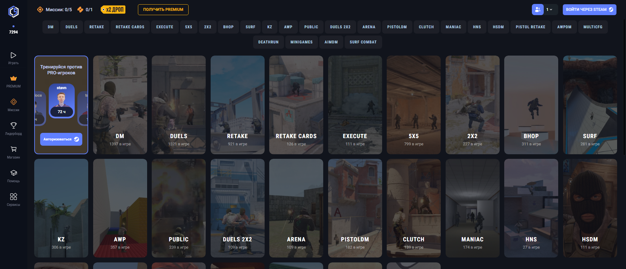Click the "Миссии: 0/5" counter text

[x=59, y=10]
